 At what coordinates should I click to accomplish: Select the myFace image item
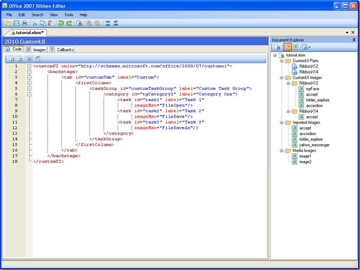[312, 89]
